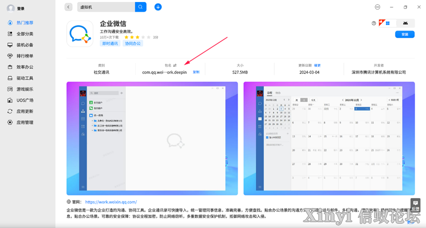This screenshot has height=228, width=426.
Task: Click the 应用更新 refresh icon
Action: pos(10,112)
